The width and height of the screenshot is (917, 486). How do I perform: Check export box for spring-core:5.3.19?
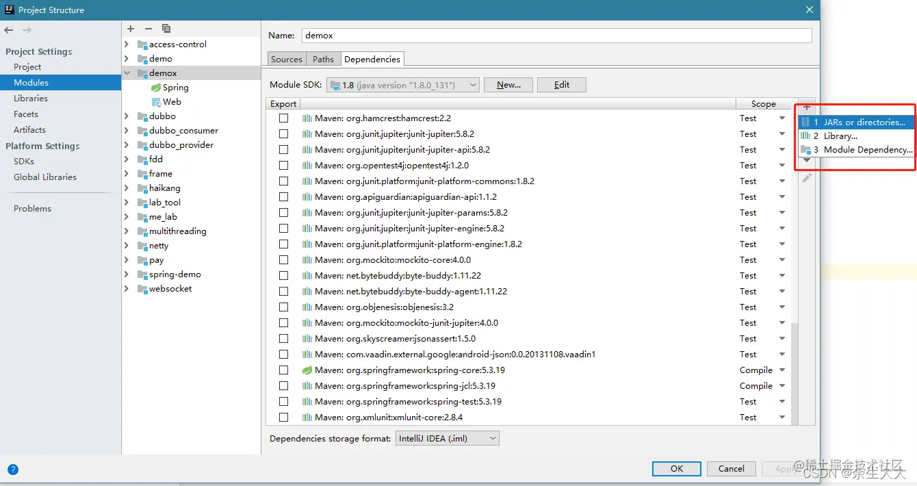click(283, 370)
